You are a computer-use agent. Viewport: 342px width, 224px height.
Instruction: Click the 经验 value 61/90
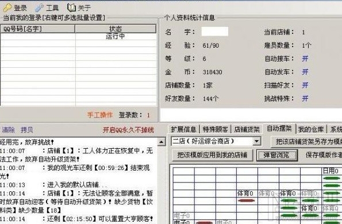(210, 45)
